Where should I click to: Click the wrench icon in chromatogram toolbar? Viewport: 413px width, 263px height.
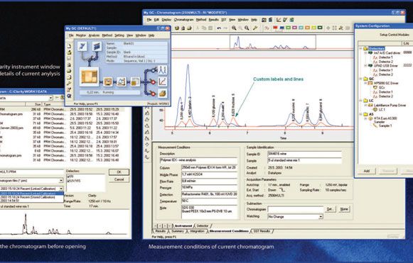tap(255, 28)
